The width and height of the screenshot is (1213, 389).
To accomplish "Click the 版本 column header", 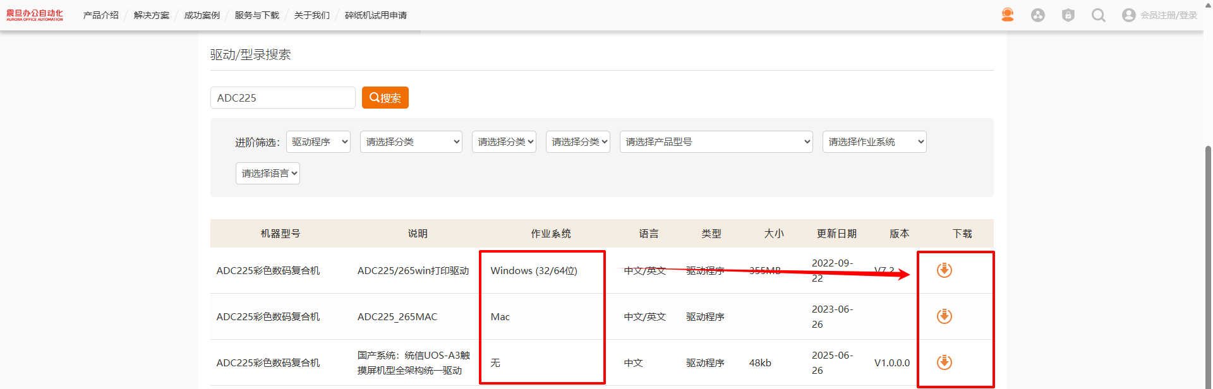I will pos(900,234).
